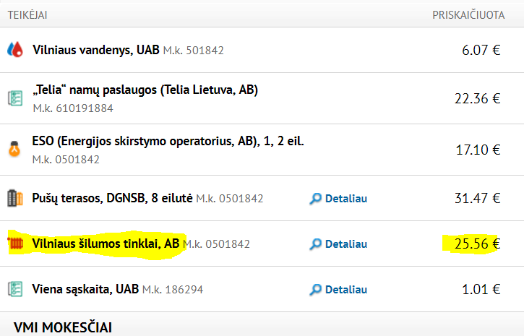Click magnifier icon in Vilniaus šilumos tinklai row
Viewport: 524px width, 336px height.
(x=315, y=244)
